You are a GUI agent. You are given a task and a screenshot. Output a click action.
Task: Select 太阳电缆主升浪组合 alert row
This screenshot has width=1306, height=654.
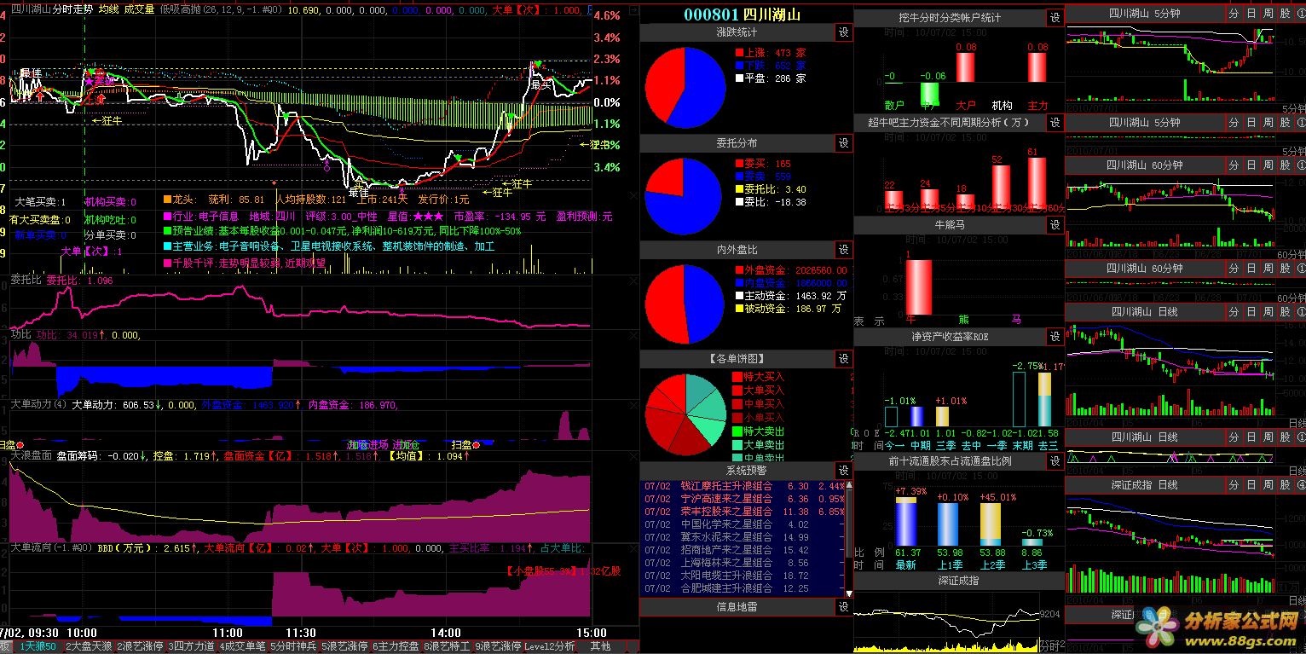point(743,576)
